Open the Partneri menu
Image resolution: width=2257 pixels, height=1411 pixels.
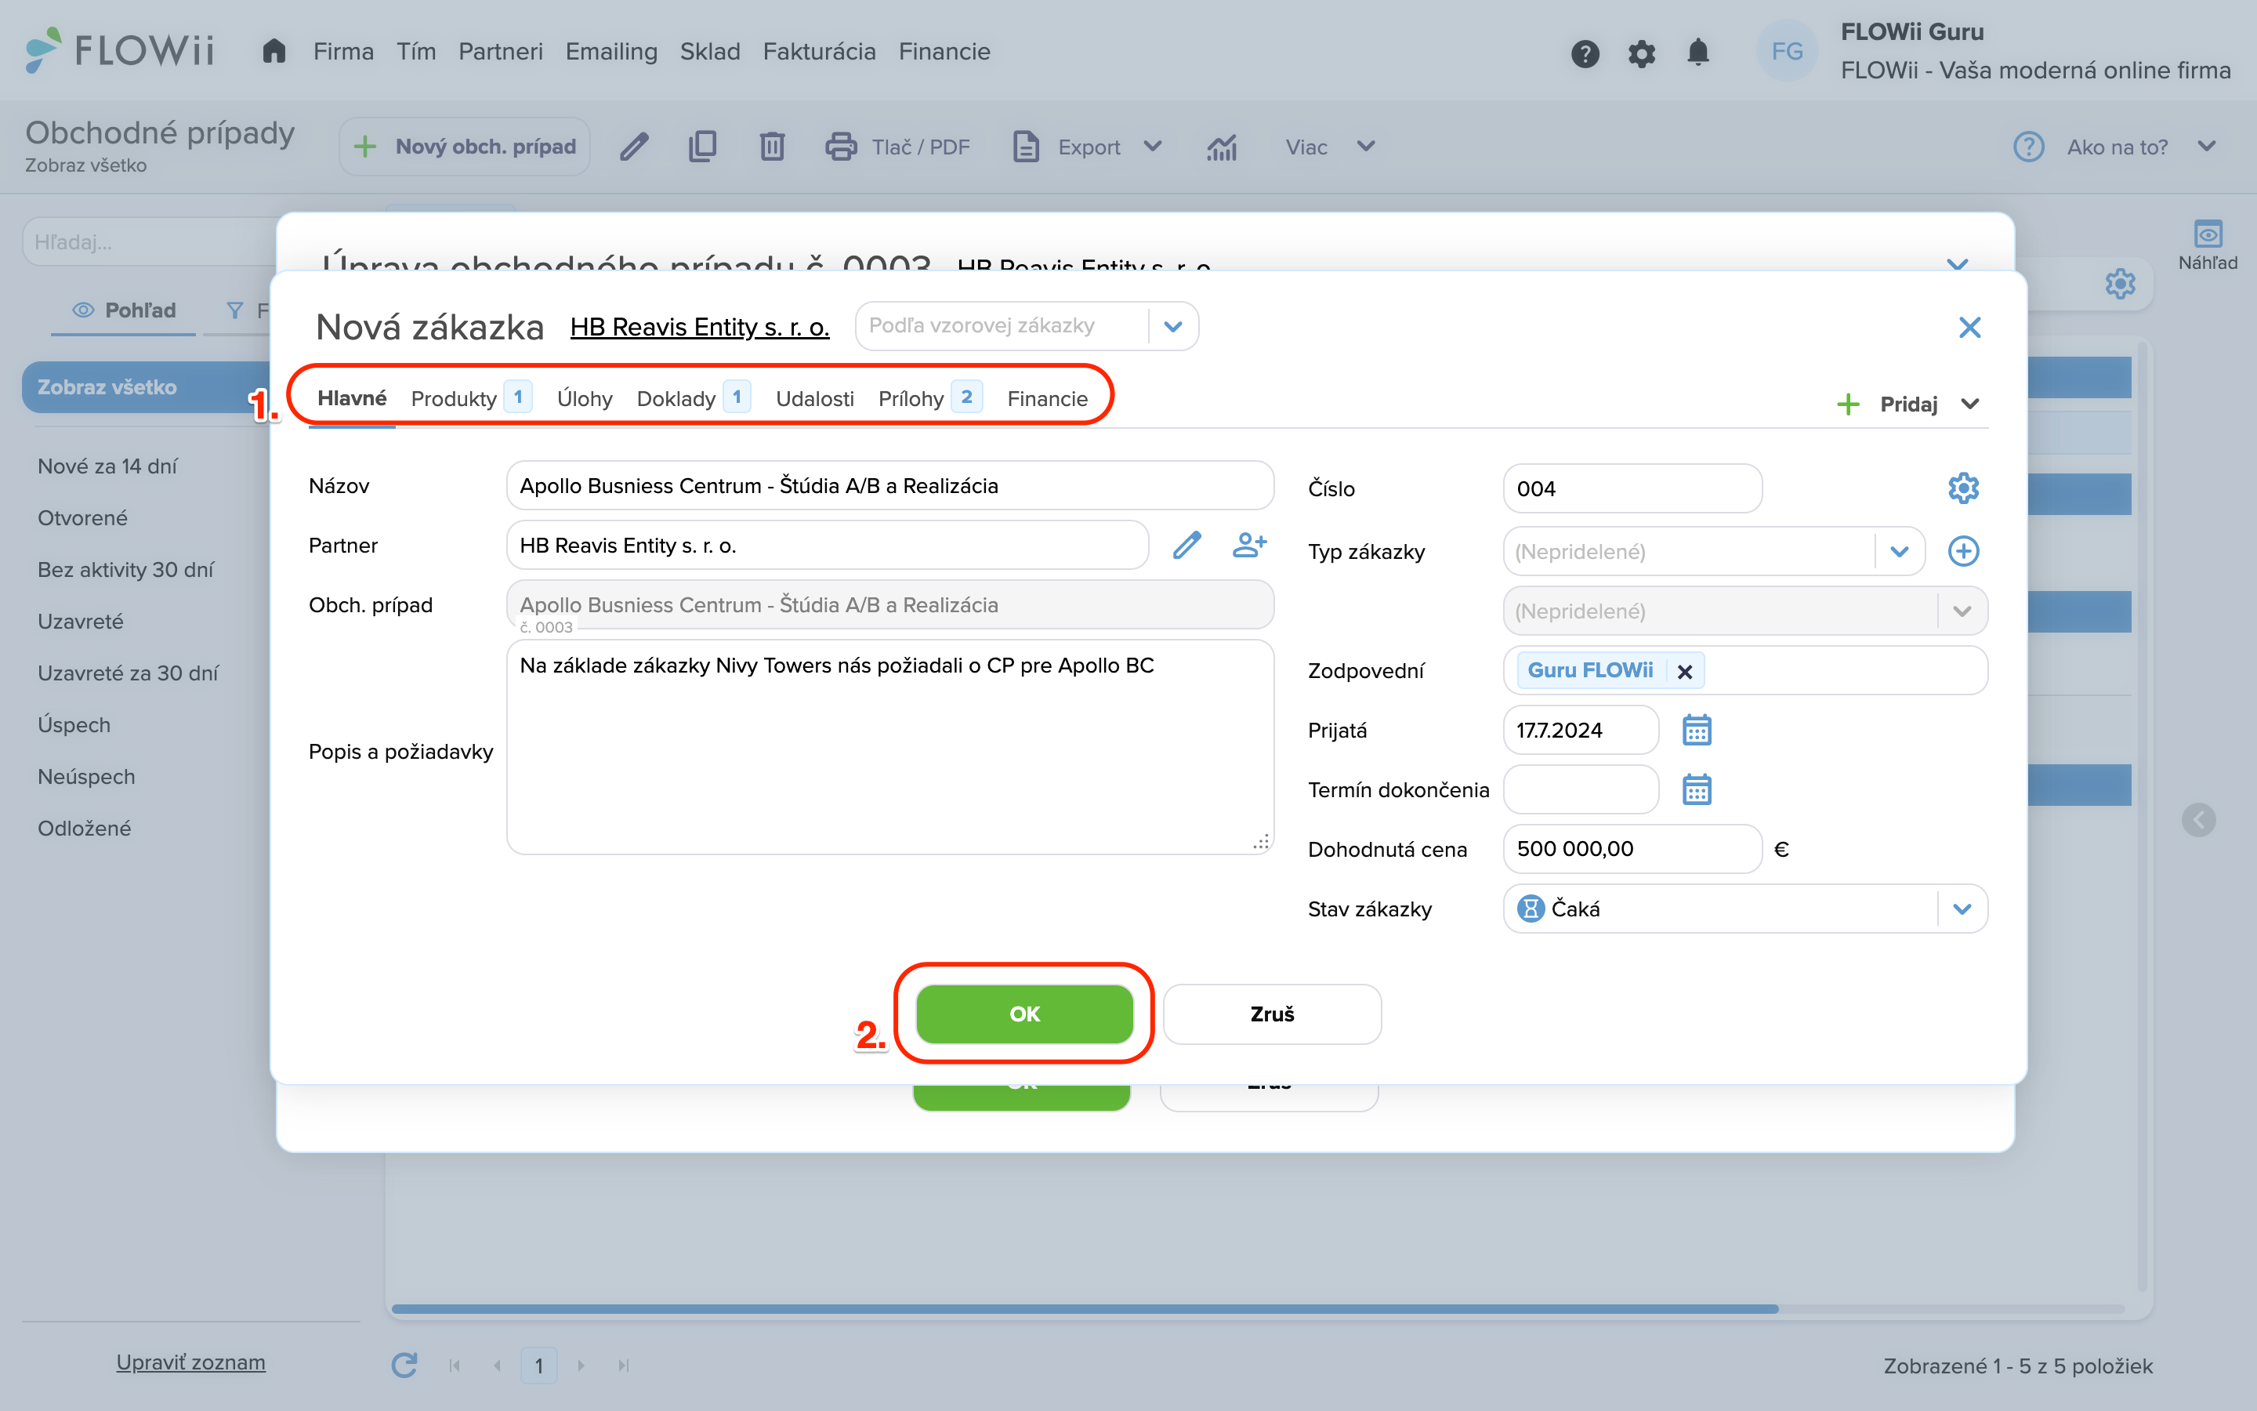(x=500, y=51)
